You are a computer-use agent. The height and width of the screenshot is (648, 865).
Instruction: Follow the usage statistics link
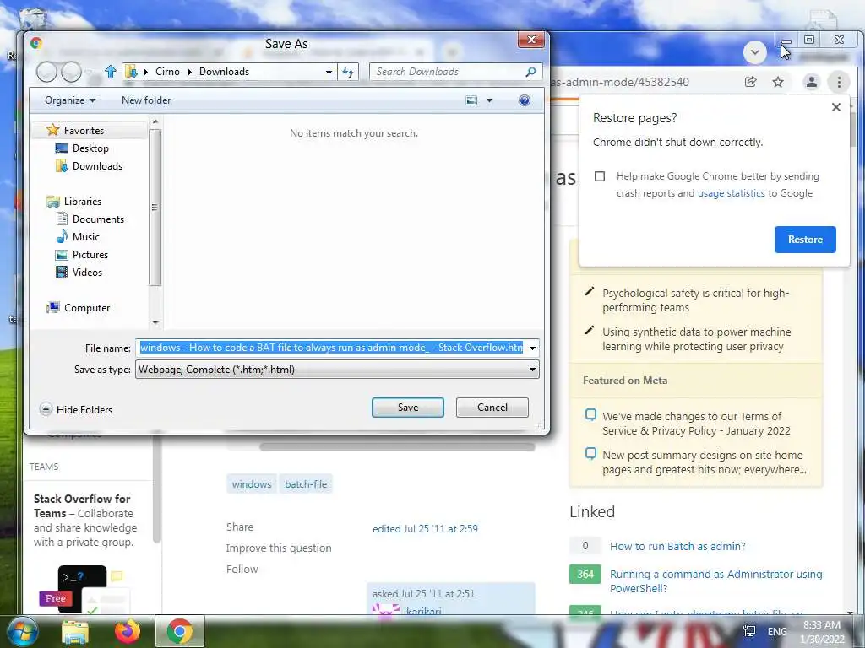[731, 193]
